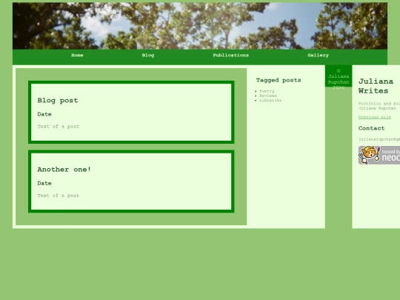Visit the Gallery page
Image resolution: width=400 pixels, height=300 pixels.
[x=318, y=56]
